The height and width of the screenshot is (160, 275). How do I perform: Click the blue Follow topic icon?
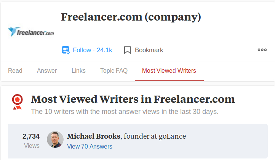pyautogui.click(x=66, y=50)
